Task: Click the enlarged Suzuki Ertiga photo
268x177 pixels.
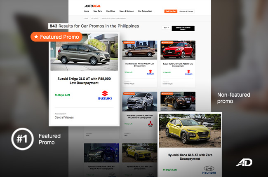Action: (x=84, y=52)
